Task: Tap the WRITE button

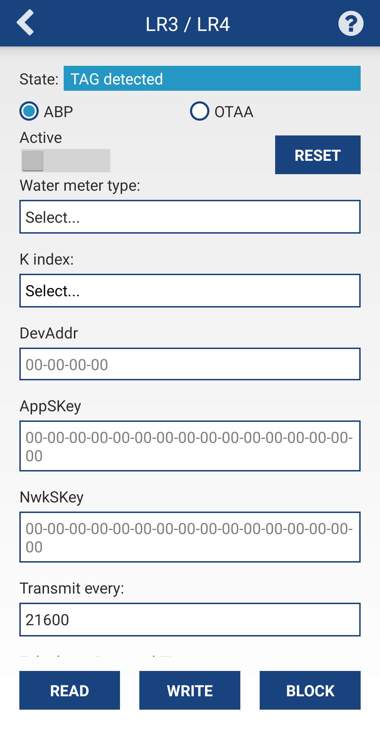Action: 190,690
